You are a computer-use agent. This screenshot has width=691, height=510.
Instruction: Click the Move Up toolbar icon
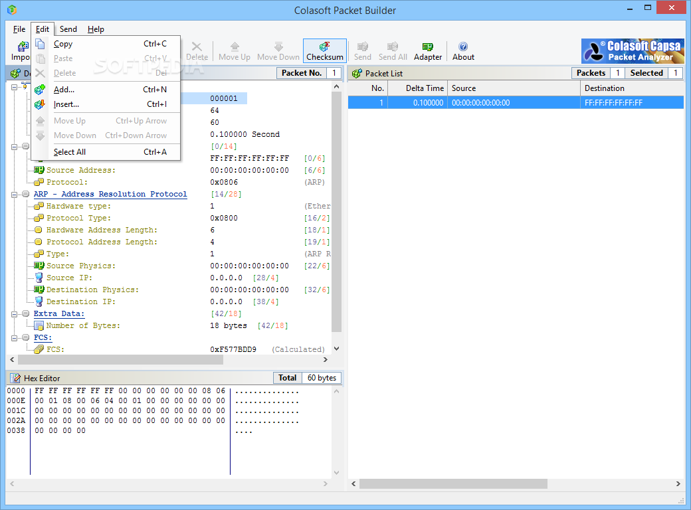click(x=235, y=51)
